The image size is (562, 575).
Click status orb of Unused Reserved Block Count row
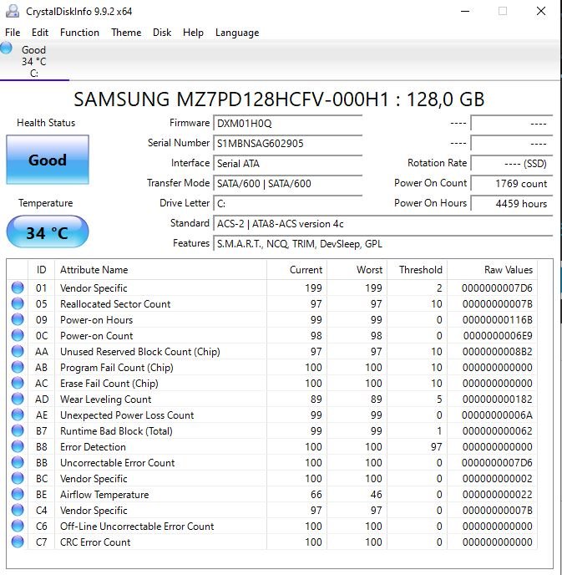click(18, 351)
